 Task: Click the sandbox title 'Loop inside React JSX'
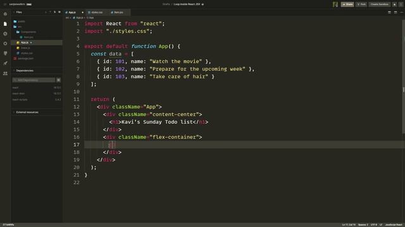pyautogui.click(x=187, y=4)
